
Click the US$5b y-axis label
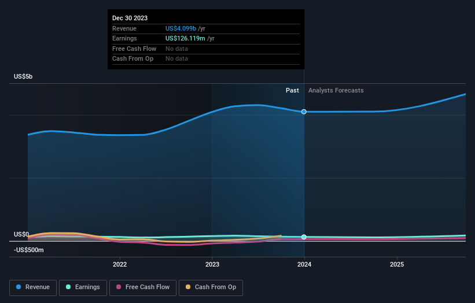point(23,76)
